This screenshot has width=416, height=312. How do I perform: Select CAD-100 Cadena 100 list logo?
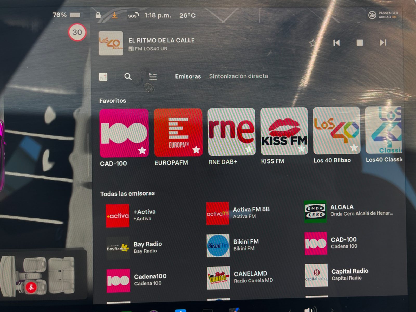tap(316, 243)
